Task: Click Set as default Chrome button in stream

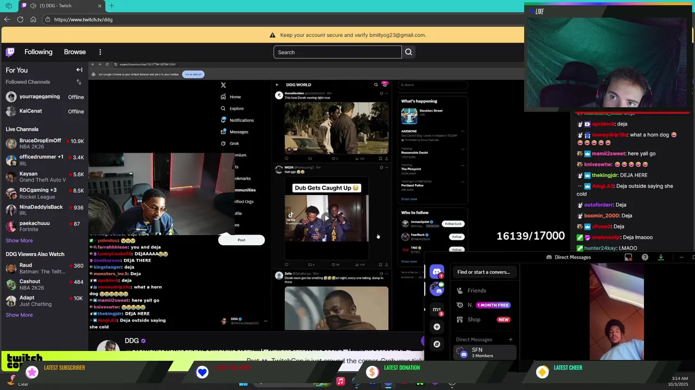Action: coord(193,74)
